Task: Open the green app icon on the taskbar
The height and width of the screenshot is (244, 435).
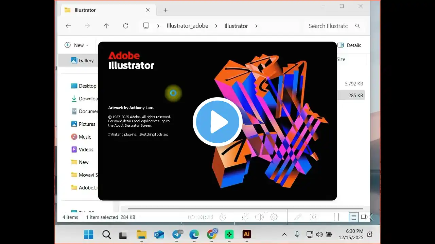Action: tap(229, 234)
